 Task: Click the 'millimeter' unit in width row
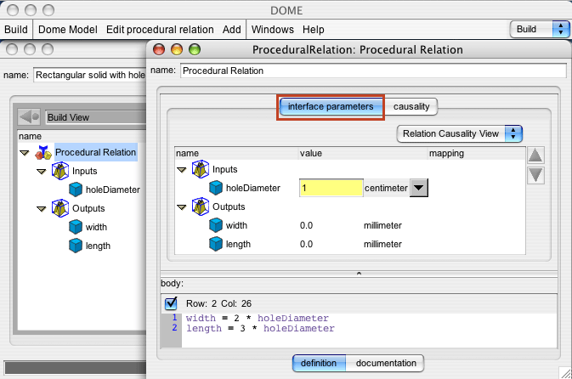coord(382,225)
